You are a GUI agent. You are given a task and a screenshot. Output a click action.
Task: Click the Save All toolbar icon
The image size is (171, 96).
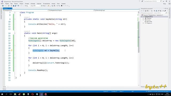pos(15,6)
